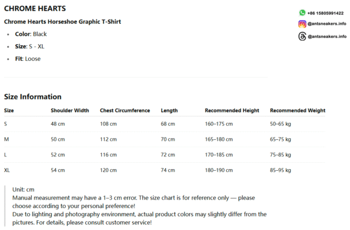The image size is (350, 230).
Task: Click the Color: Black bullet item
Action: pyautogui.click(x=31, y=34)
